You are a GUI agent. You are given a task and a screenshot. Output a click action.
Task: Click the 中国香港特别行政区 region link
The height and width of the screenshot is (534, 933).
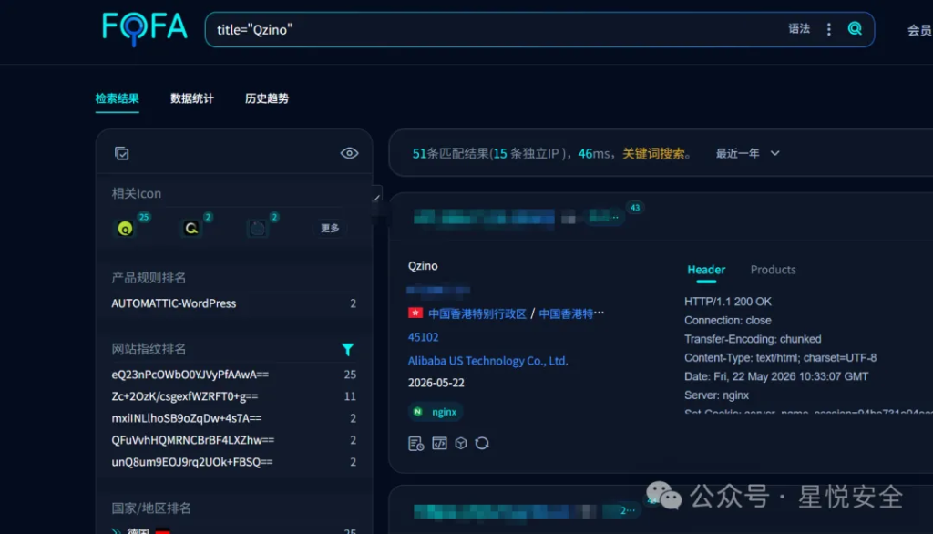click(477, 313)
